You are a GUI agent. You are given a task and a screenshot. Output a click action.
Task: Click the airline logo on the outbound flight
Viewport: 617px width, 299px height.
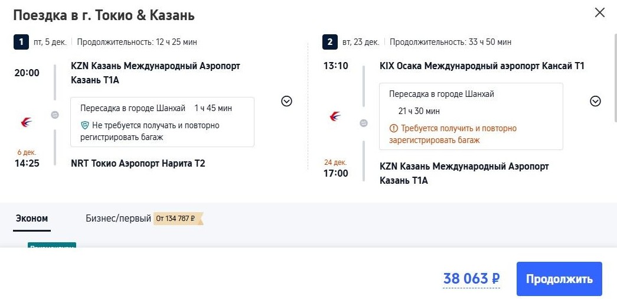coord(26,122)
